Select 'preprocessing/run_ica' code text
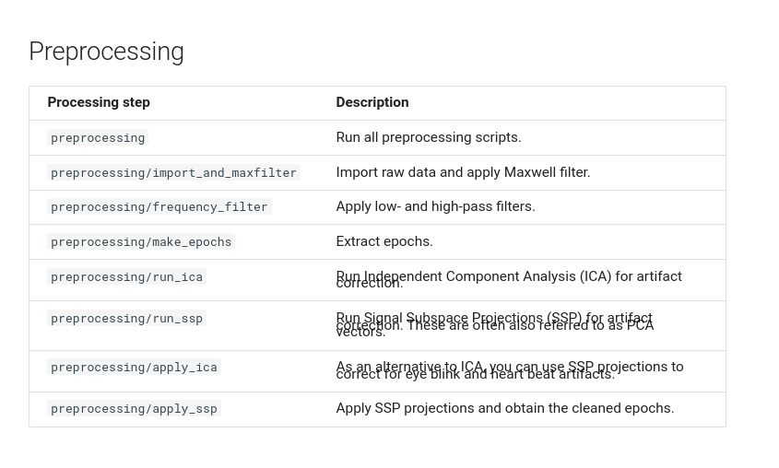This screenshot has height=468, width=779. pos(126,277)
